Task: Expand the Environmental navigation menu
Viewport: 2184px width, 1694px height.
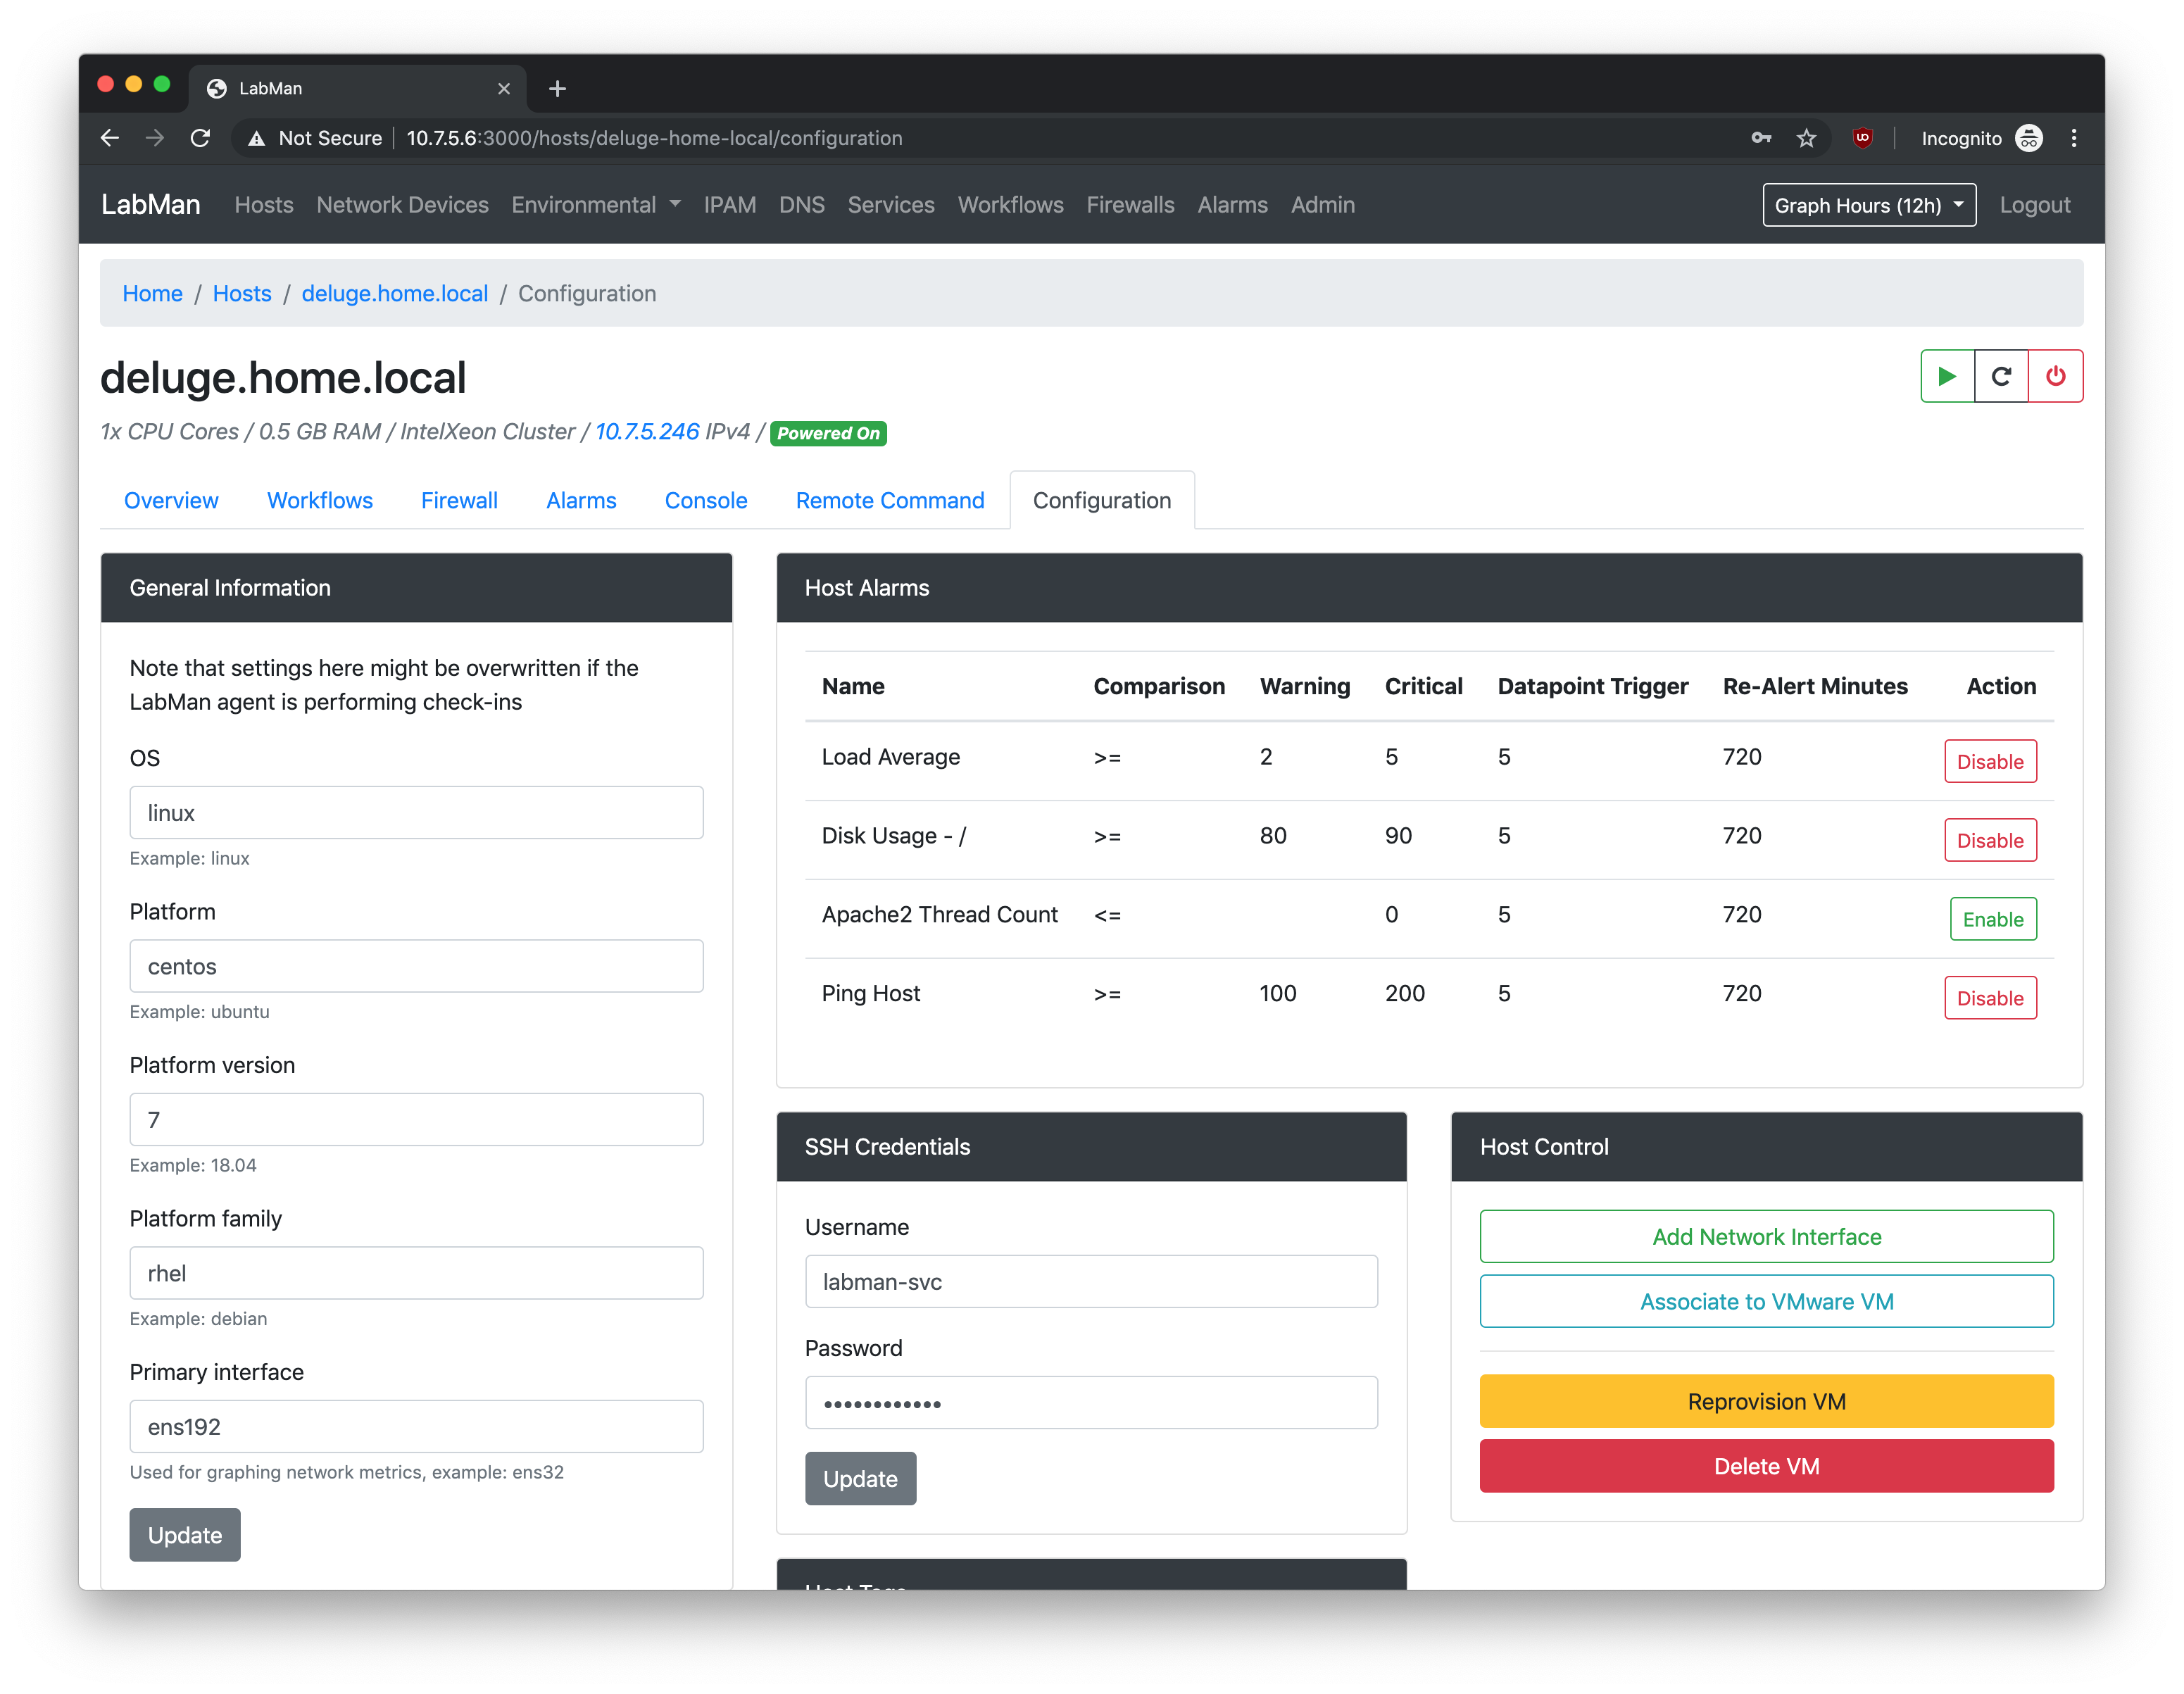Action: click(x=596, y=205)
